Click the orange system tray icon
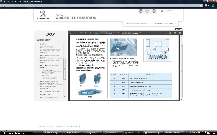 coord(199,132)
